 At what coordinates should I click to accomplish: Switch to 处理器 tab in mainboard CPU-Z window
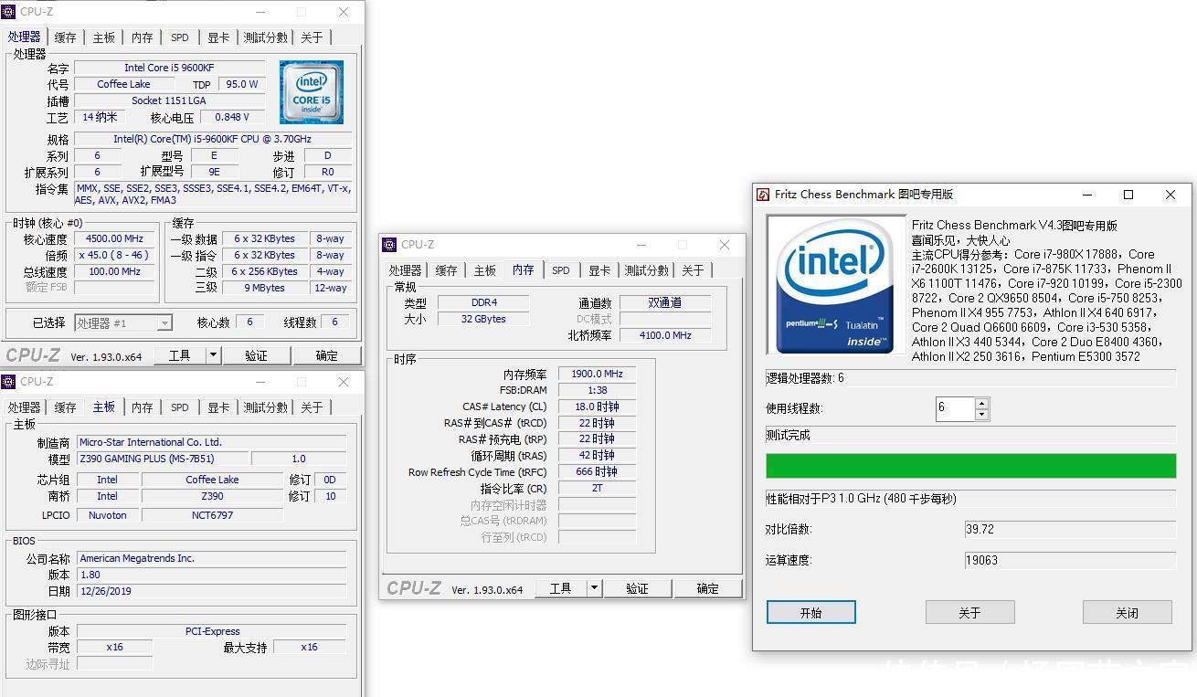[x=24, y=407]
